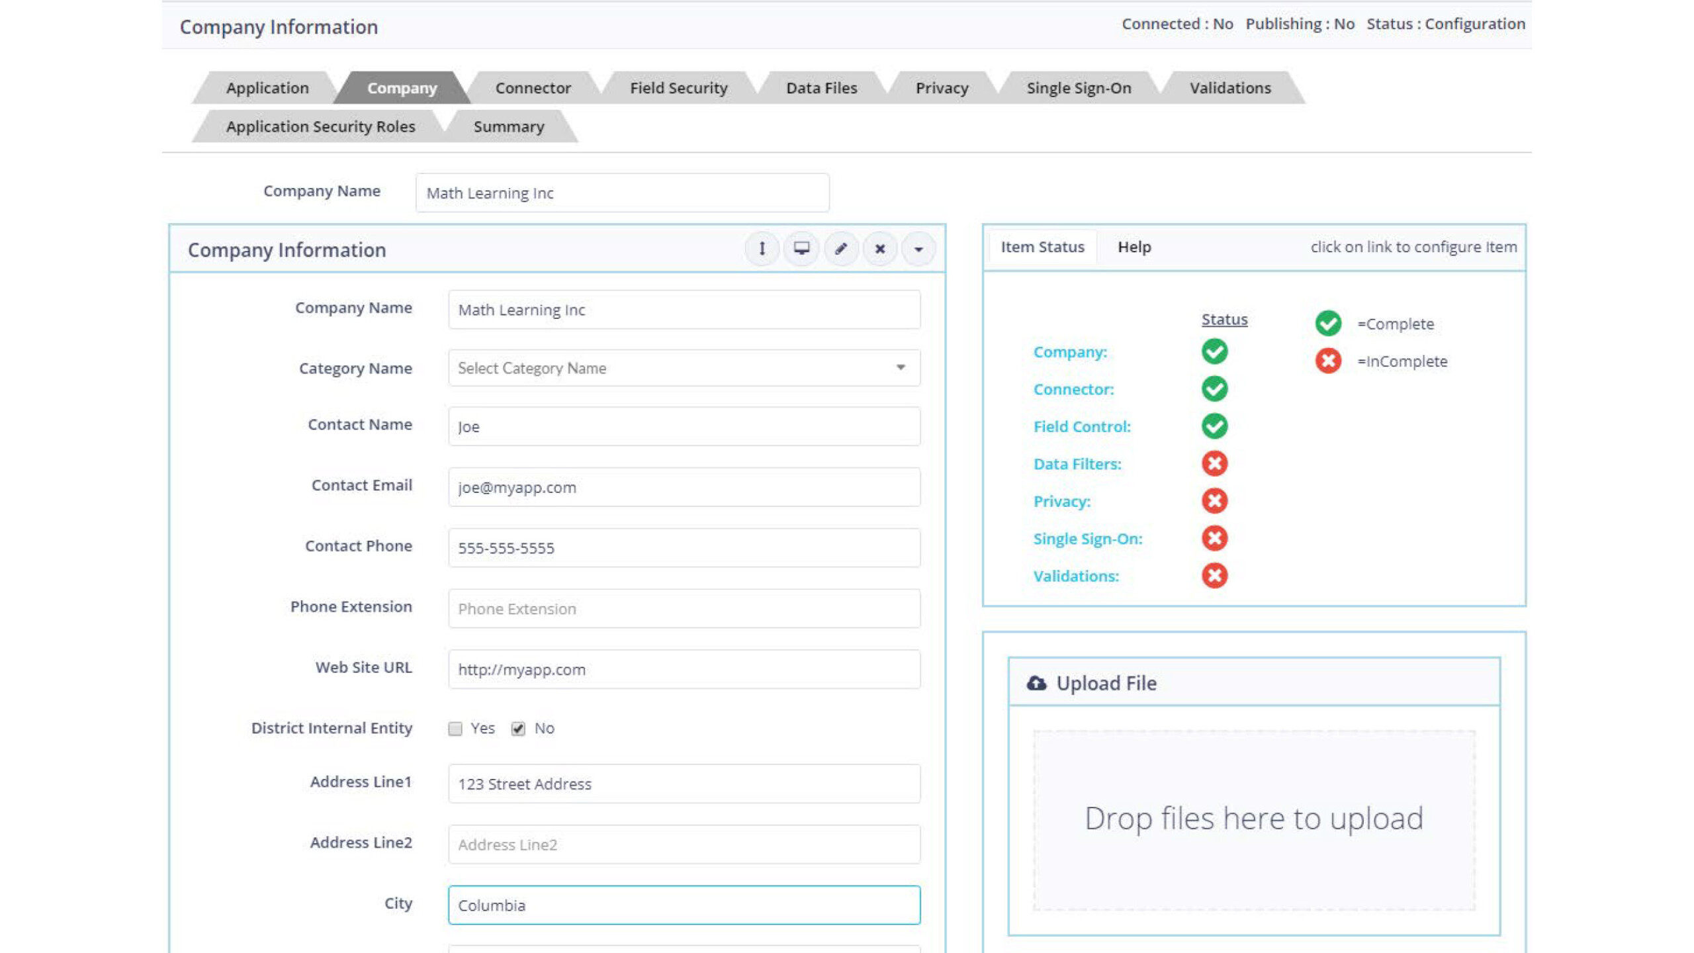
Task: Click the green check icon beside Field Control
Action: tap(1214, 426)
